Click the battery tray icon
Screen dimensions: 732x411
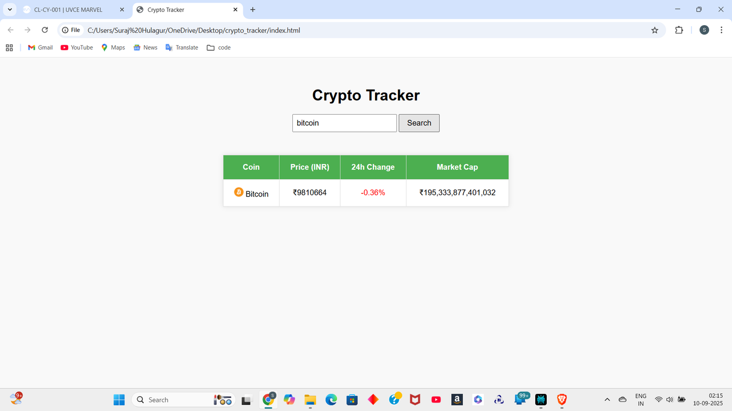click(682, 400)
